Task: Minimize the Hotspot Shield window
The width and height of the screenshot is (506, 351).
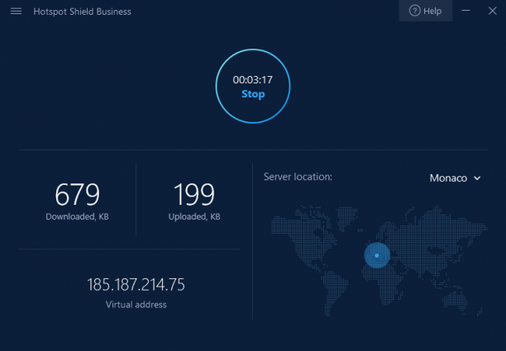Action: click(465, 11)
